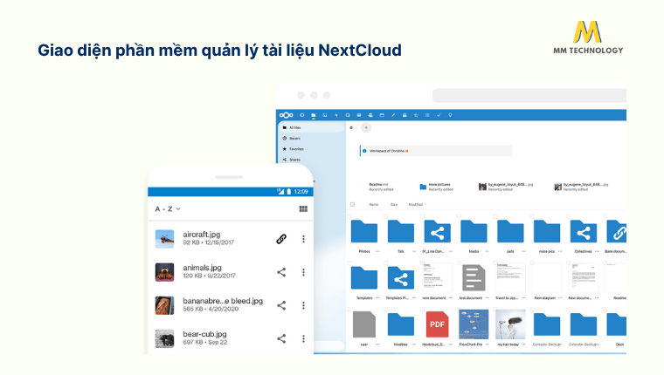Viewport: 664px width, 375px height.
Task: Open the starred Bookmarks icon in header
Action: [x=416, y=115]
